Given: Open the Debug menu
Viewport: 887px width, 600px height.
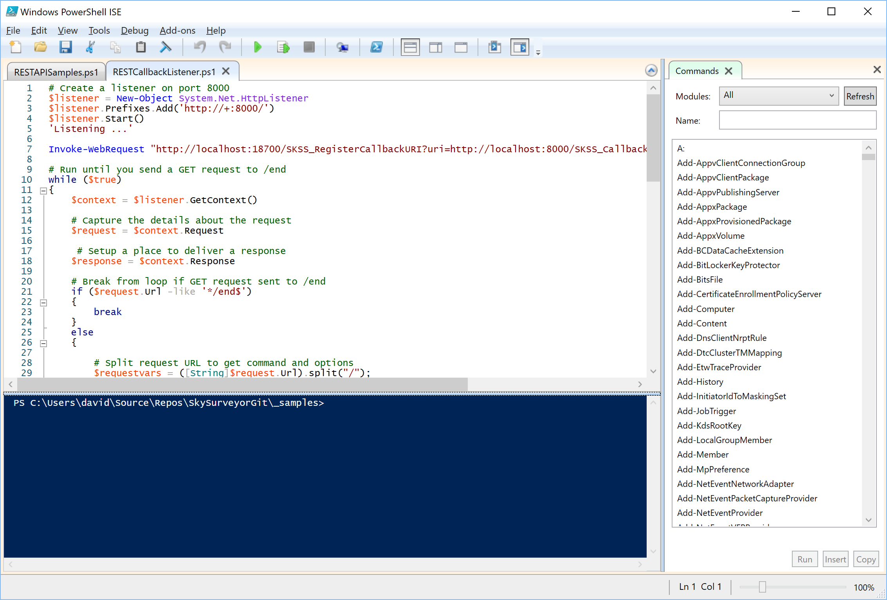Looking at the screenshot, I should (x=135, y=31).
